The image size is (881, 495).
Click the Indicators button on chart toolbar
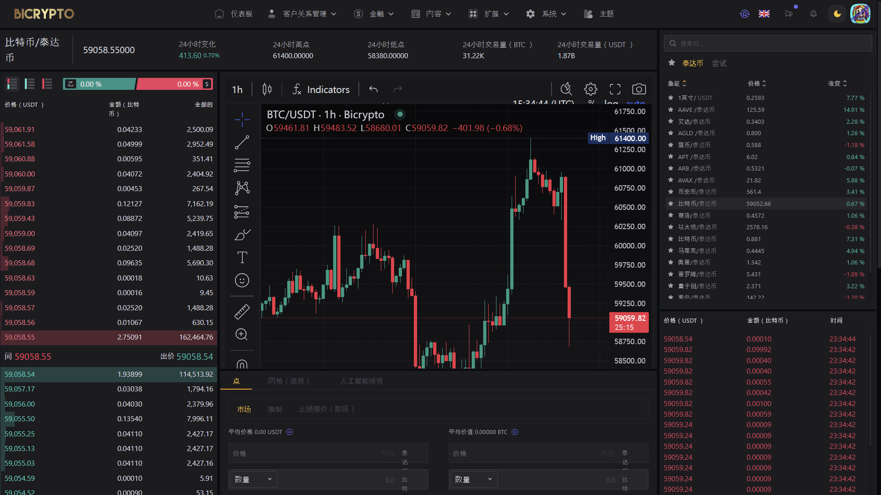(321, 89)
